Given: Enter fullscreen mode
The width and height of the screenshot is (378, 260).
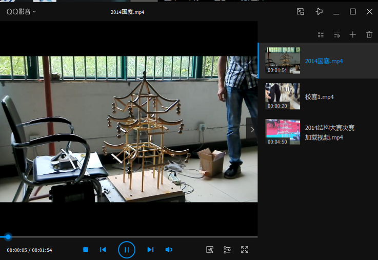Looking at the screenshot, I should coord(245,250).
